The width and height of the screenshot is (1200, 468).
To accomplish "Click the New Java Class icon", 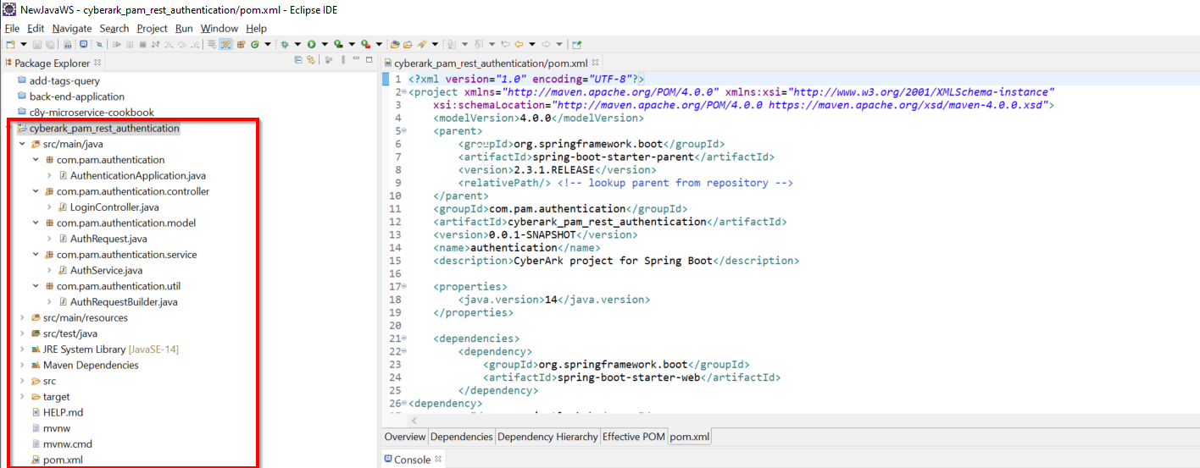I will click(x=254, y=44).
